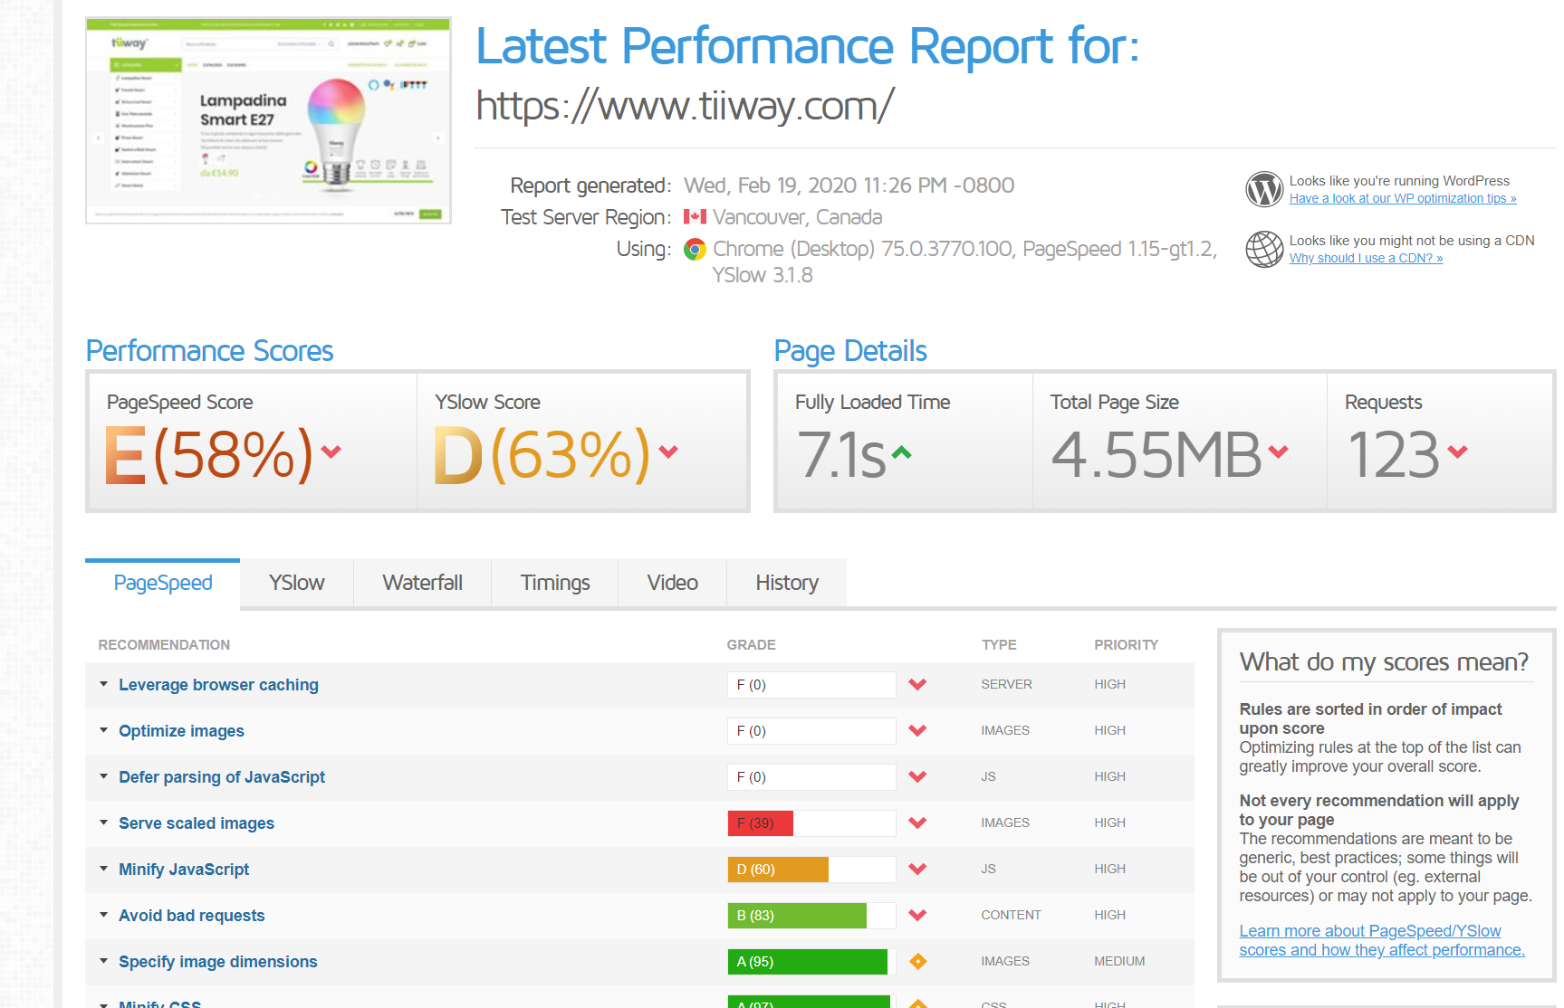The width and height of the screenshot is (1564, 1008).
Task: Expand the Serve scaled images row arrow
Action: point(103,823)
